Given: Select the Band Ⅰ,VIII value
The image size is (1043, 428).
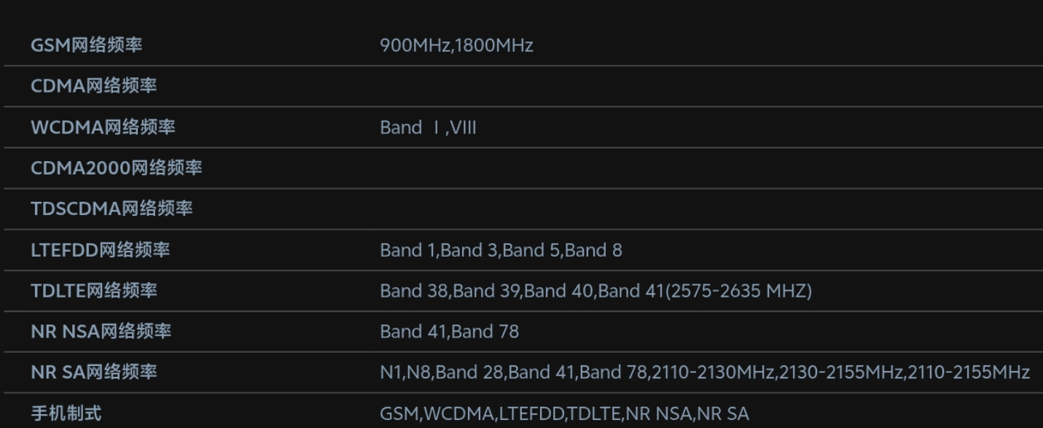Looking at the screenshot, I should (x=428, y=127).
